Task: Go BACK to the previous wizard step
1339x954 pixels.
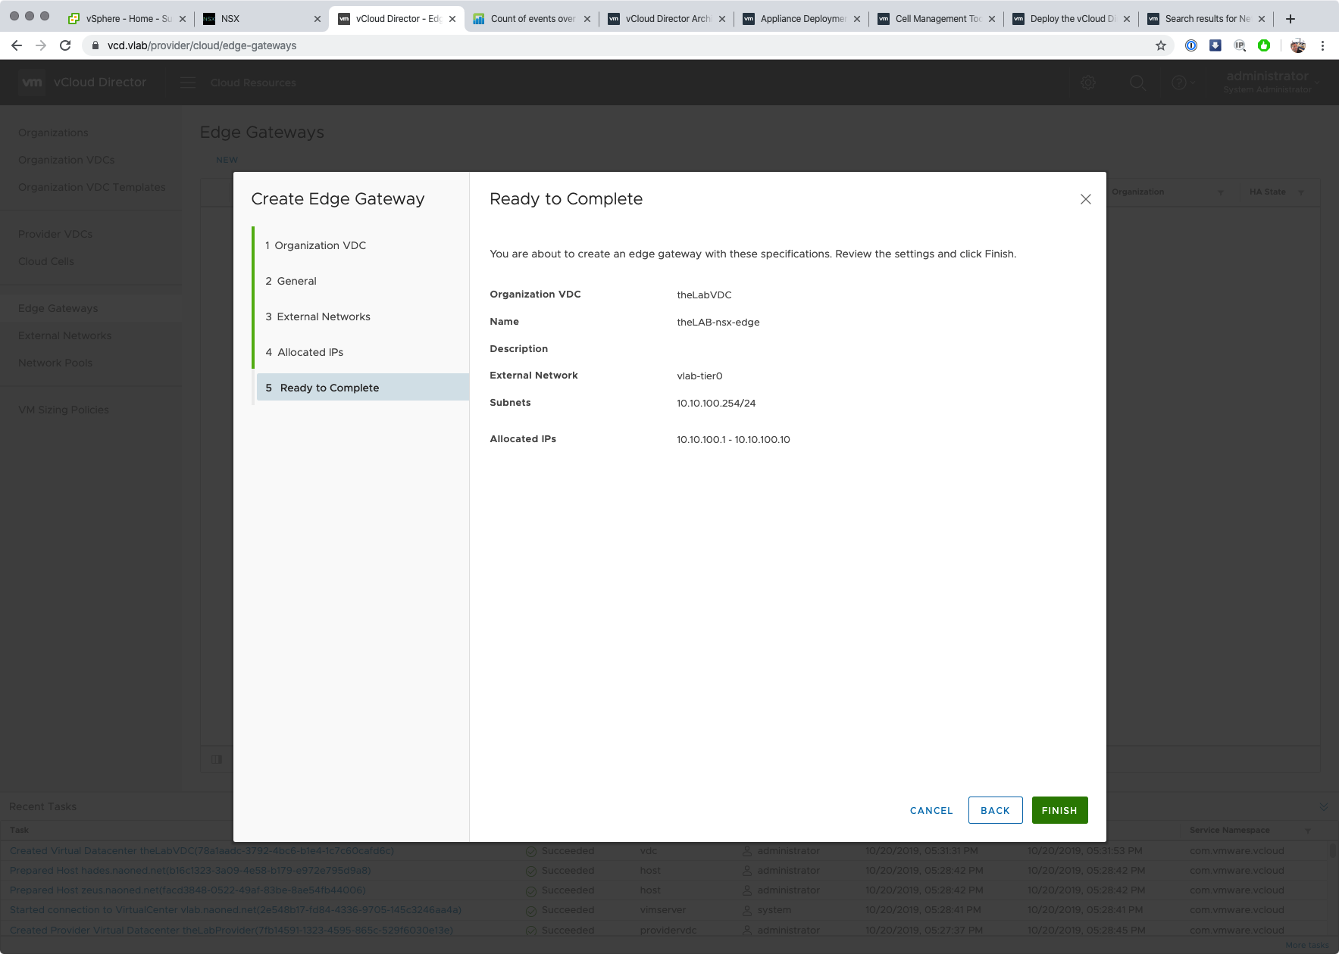Action: tap(995, 810)
